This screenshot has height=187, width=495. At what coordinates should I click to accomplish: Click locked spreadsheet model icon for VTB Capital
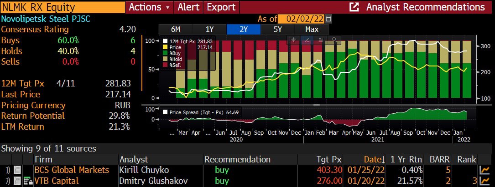tap(27, 181)
